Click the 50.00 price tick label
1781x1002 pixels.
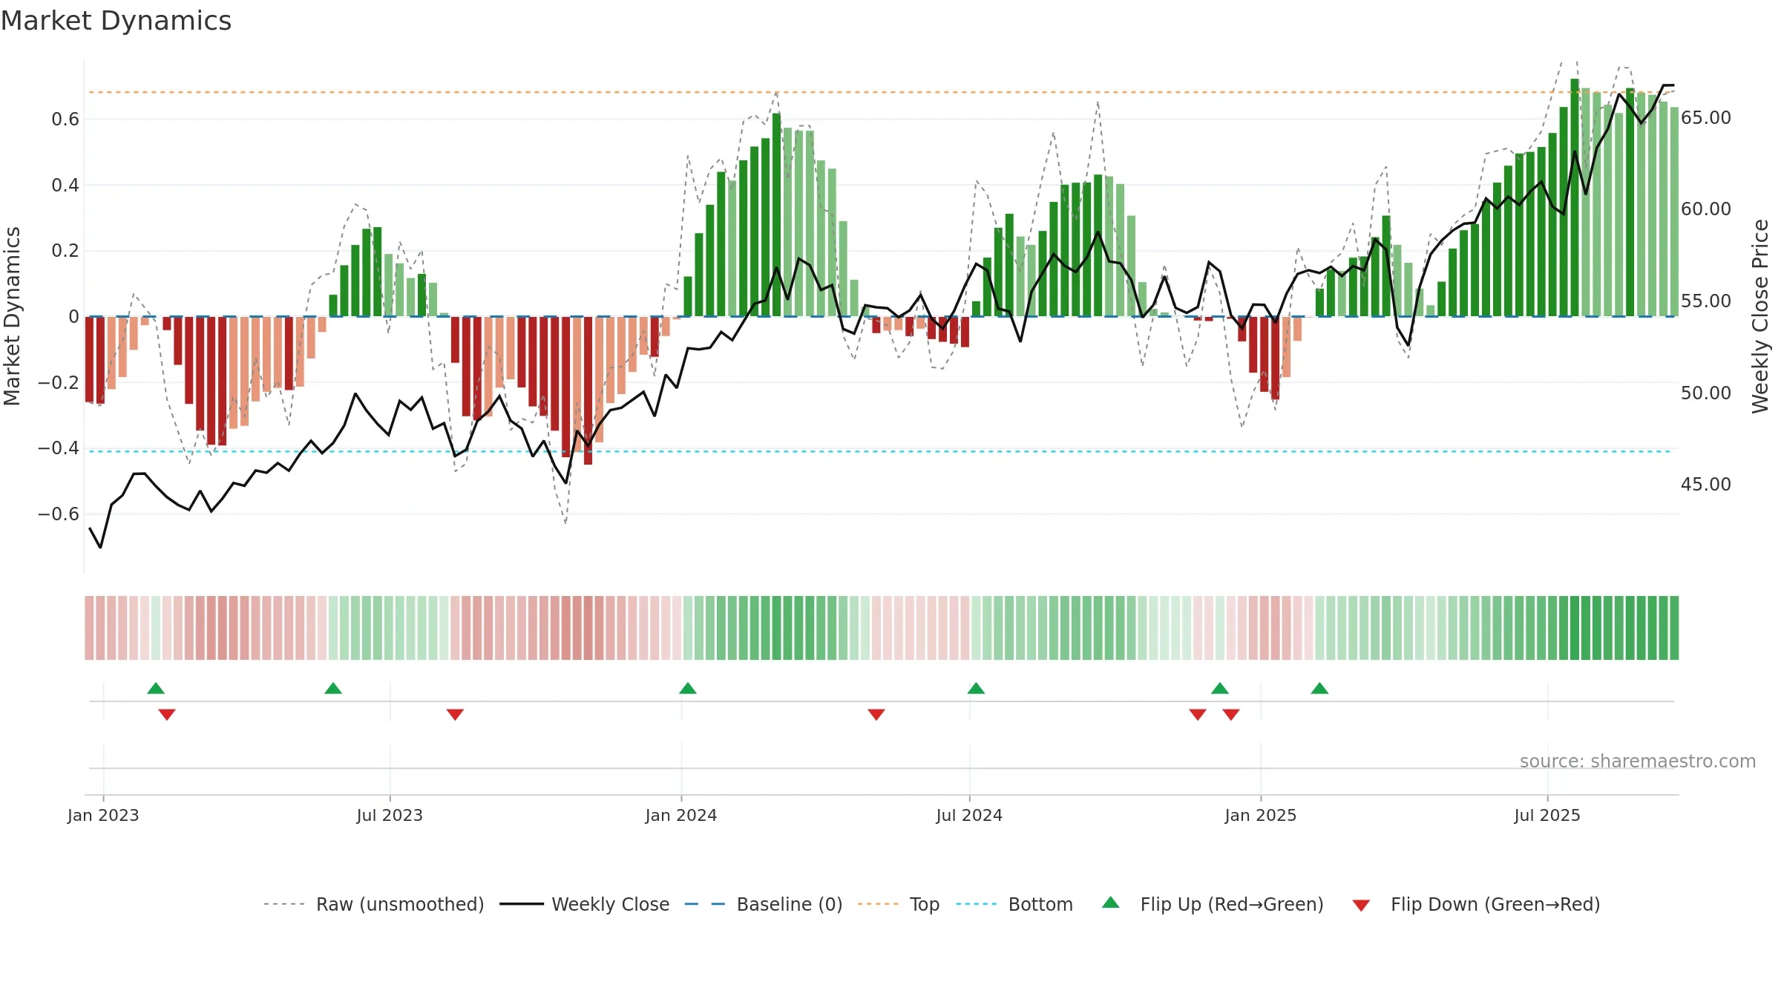(1706, 393)
